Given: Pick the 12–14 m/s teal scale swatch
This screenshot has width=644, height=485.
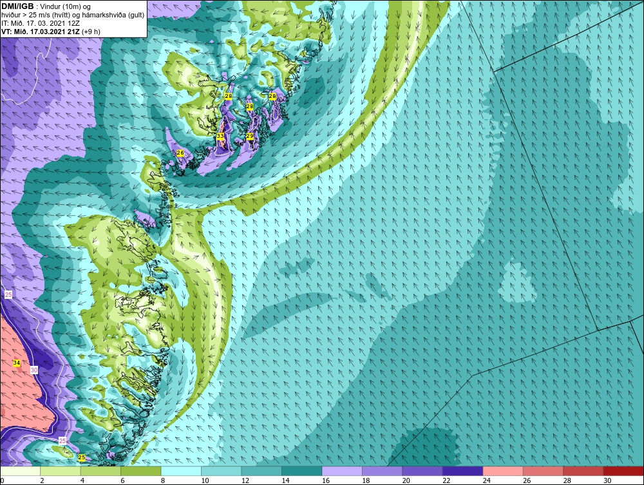Looking at the screenshot, I should 261,471.
